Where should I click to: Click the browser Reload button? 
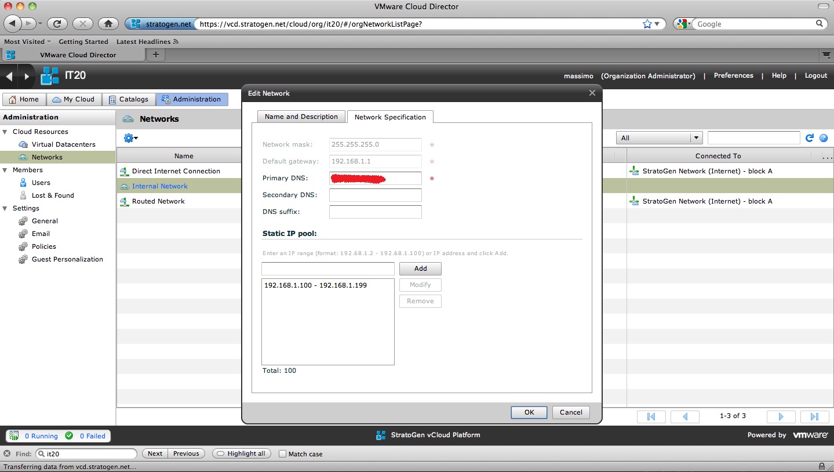(x=57, y=24)
